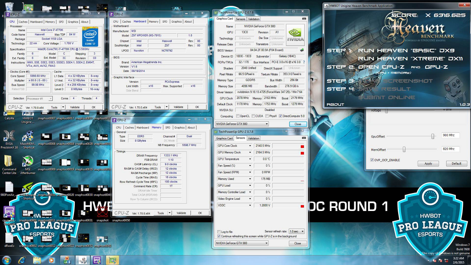Open SPD tab in CPU-Z Mainboard window
Viewport: 471px width, 265px height.
[x=165, y=22]
